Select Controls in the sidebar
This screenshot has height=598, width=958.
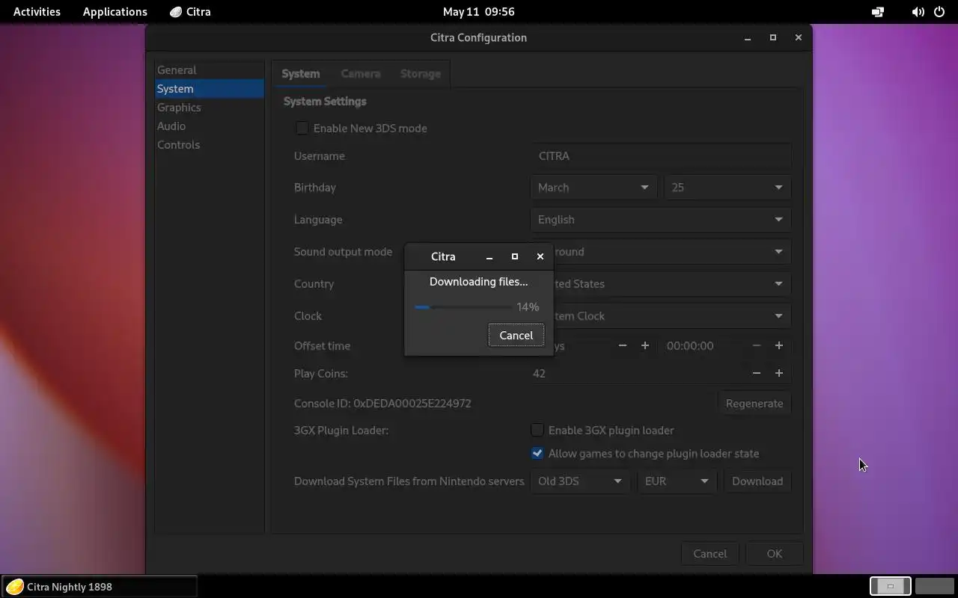click(210, 144)
